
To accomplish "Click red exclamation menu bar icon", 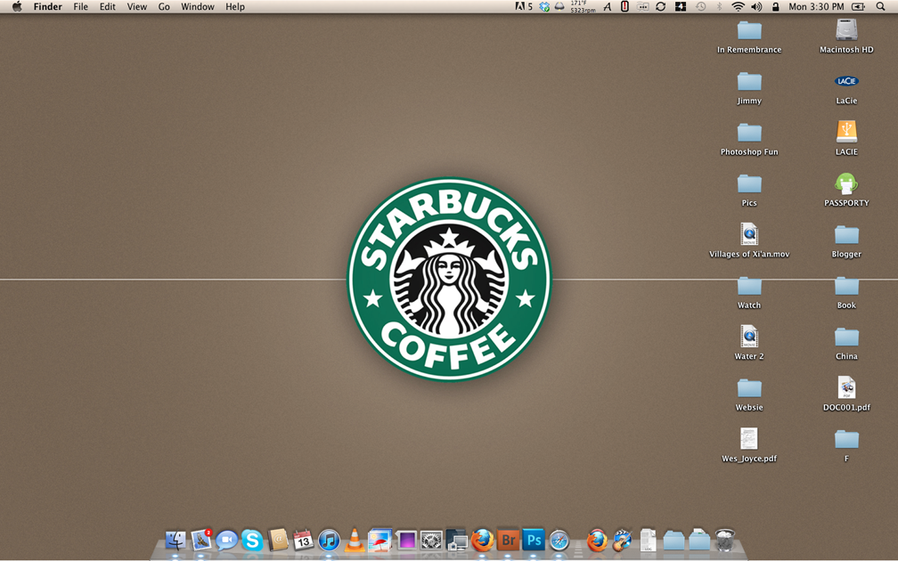I will click(625, 7).
